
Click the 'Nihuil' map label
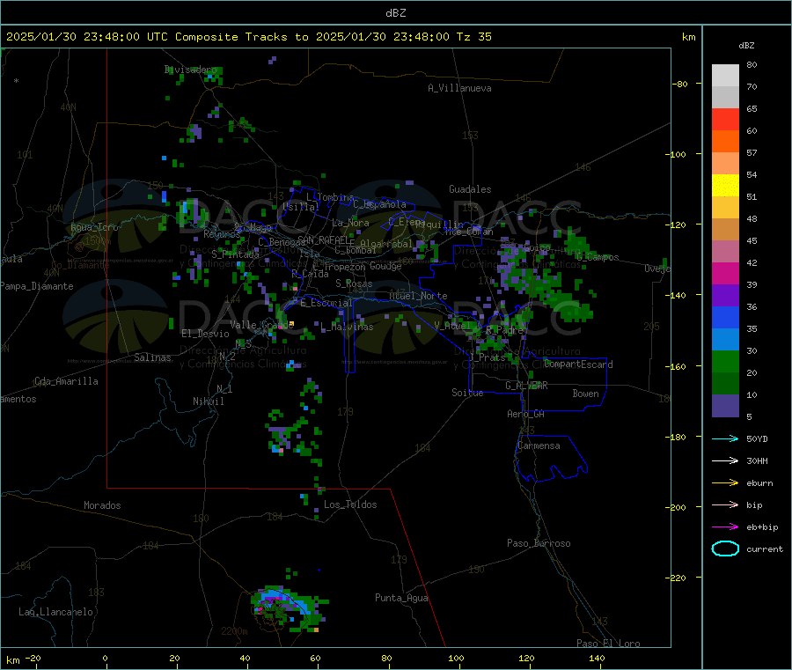(208, 401)
